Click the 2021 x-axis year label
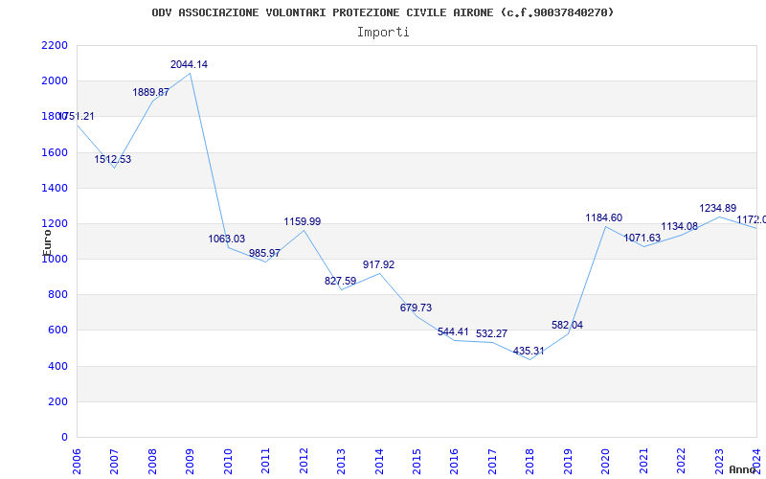Screen dimensions: 766x479 [643, 462]
